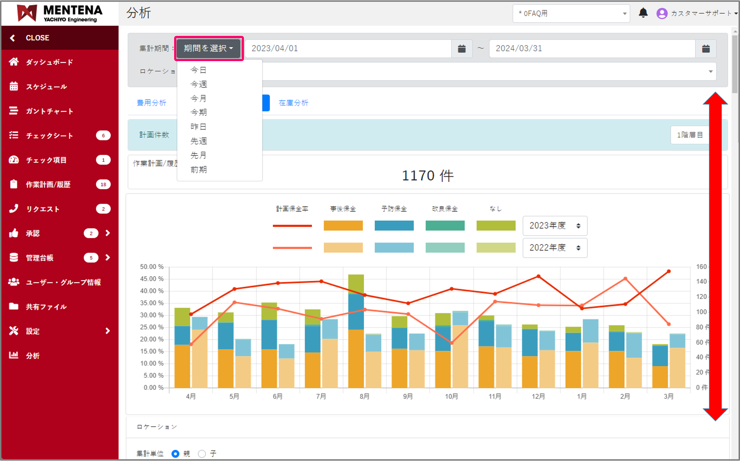Click the shared files folder icon
Viewport: 740px width, 461px height.
14,306
